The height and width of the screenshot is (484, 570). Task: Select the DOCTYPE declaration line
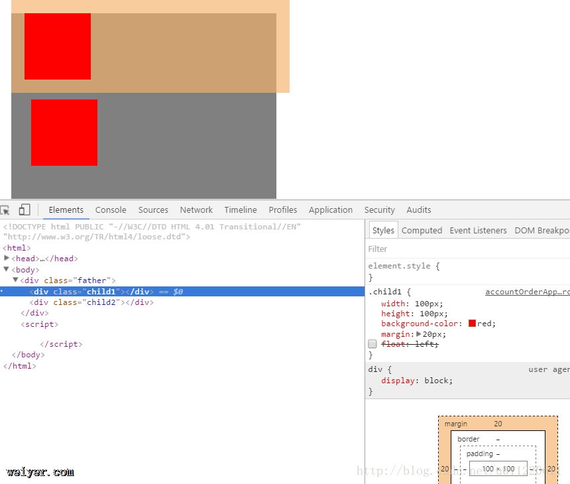coord(152,231)
